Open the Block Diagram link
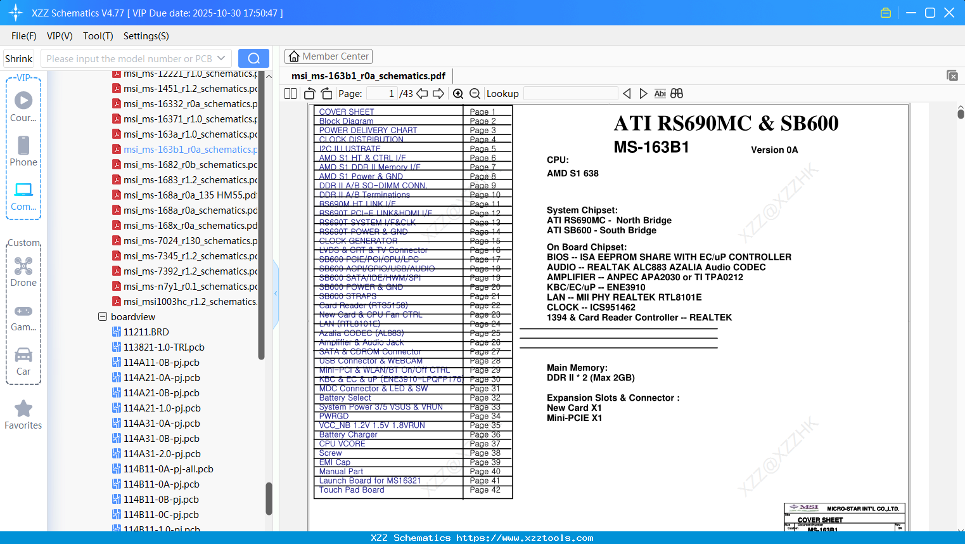 pos(346,121)
